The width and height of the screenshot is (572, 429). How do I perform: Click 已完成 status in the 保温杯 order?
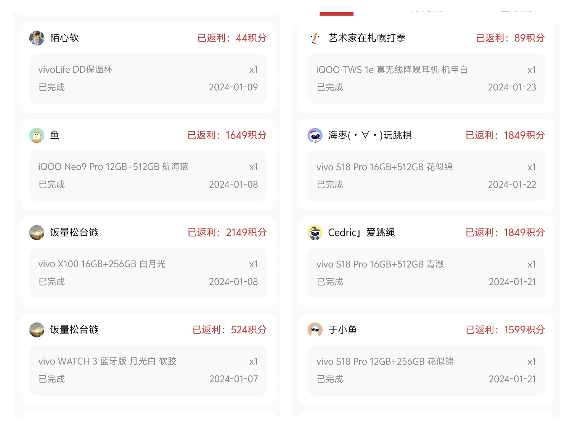[x=51, y=87]
